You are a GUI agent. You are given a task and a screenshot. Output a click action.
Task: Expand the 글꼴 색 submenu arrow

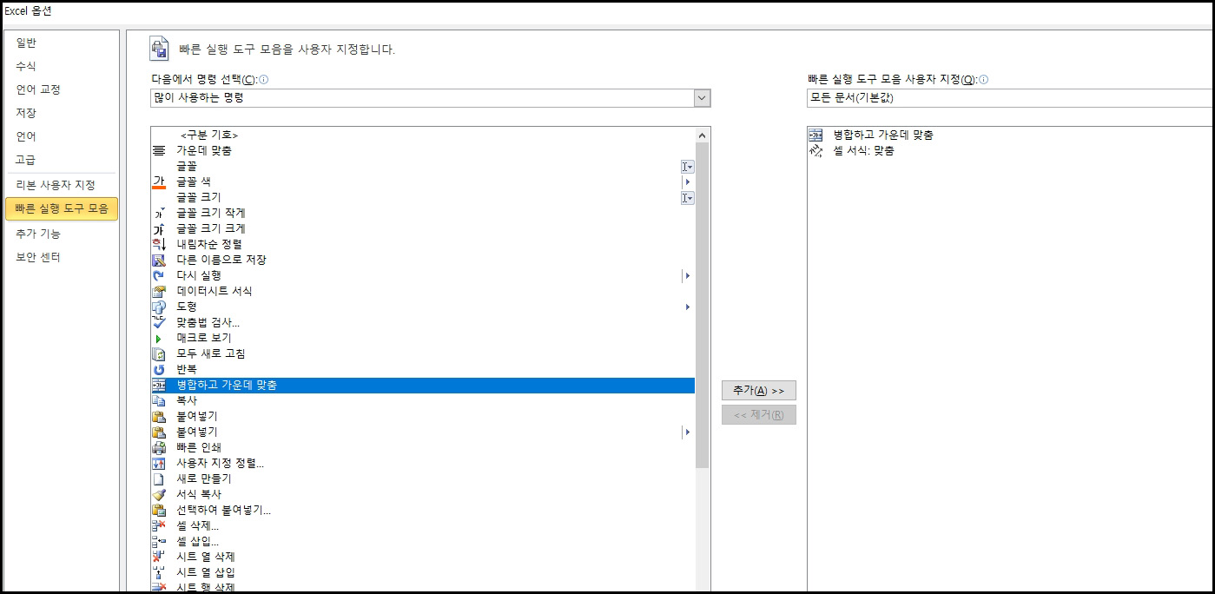click(687, 181)
